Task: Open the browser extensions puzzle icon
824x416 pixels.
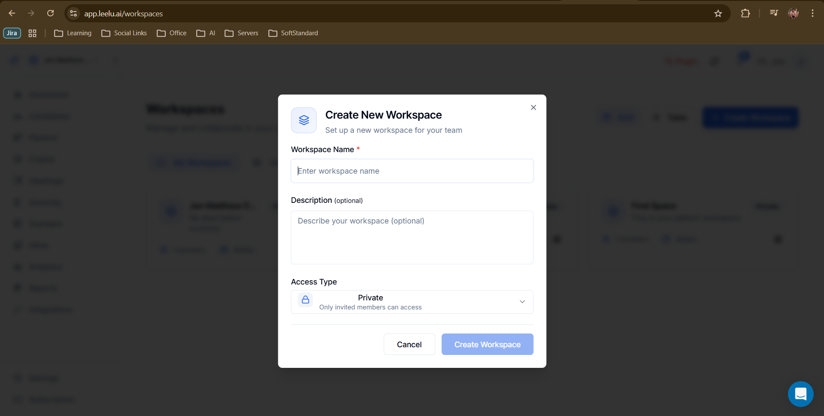Action: (x=745, y=14)
